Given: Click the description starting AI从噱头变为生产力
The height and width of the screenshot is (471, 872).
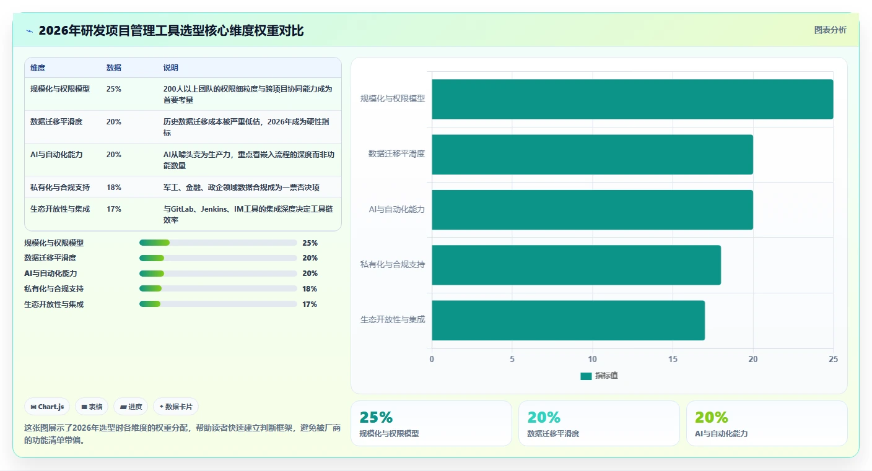Looking at the screenshot, I should (x=249, y=160).
